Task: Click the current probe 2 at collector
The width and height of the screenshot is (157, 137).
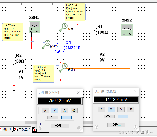Action: [65, 26]
